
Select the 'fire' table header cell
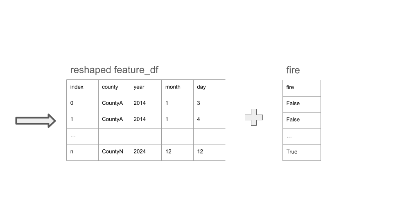(302, 88)
